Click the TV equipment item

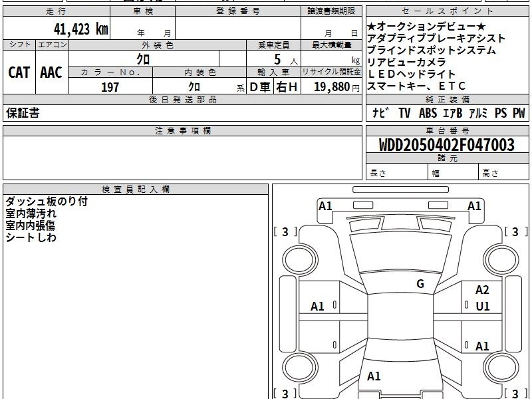(404, 112)
